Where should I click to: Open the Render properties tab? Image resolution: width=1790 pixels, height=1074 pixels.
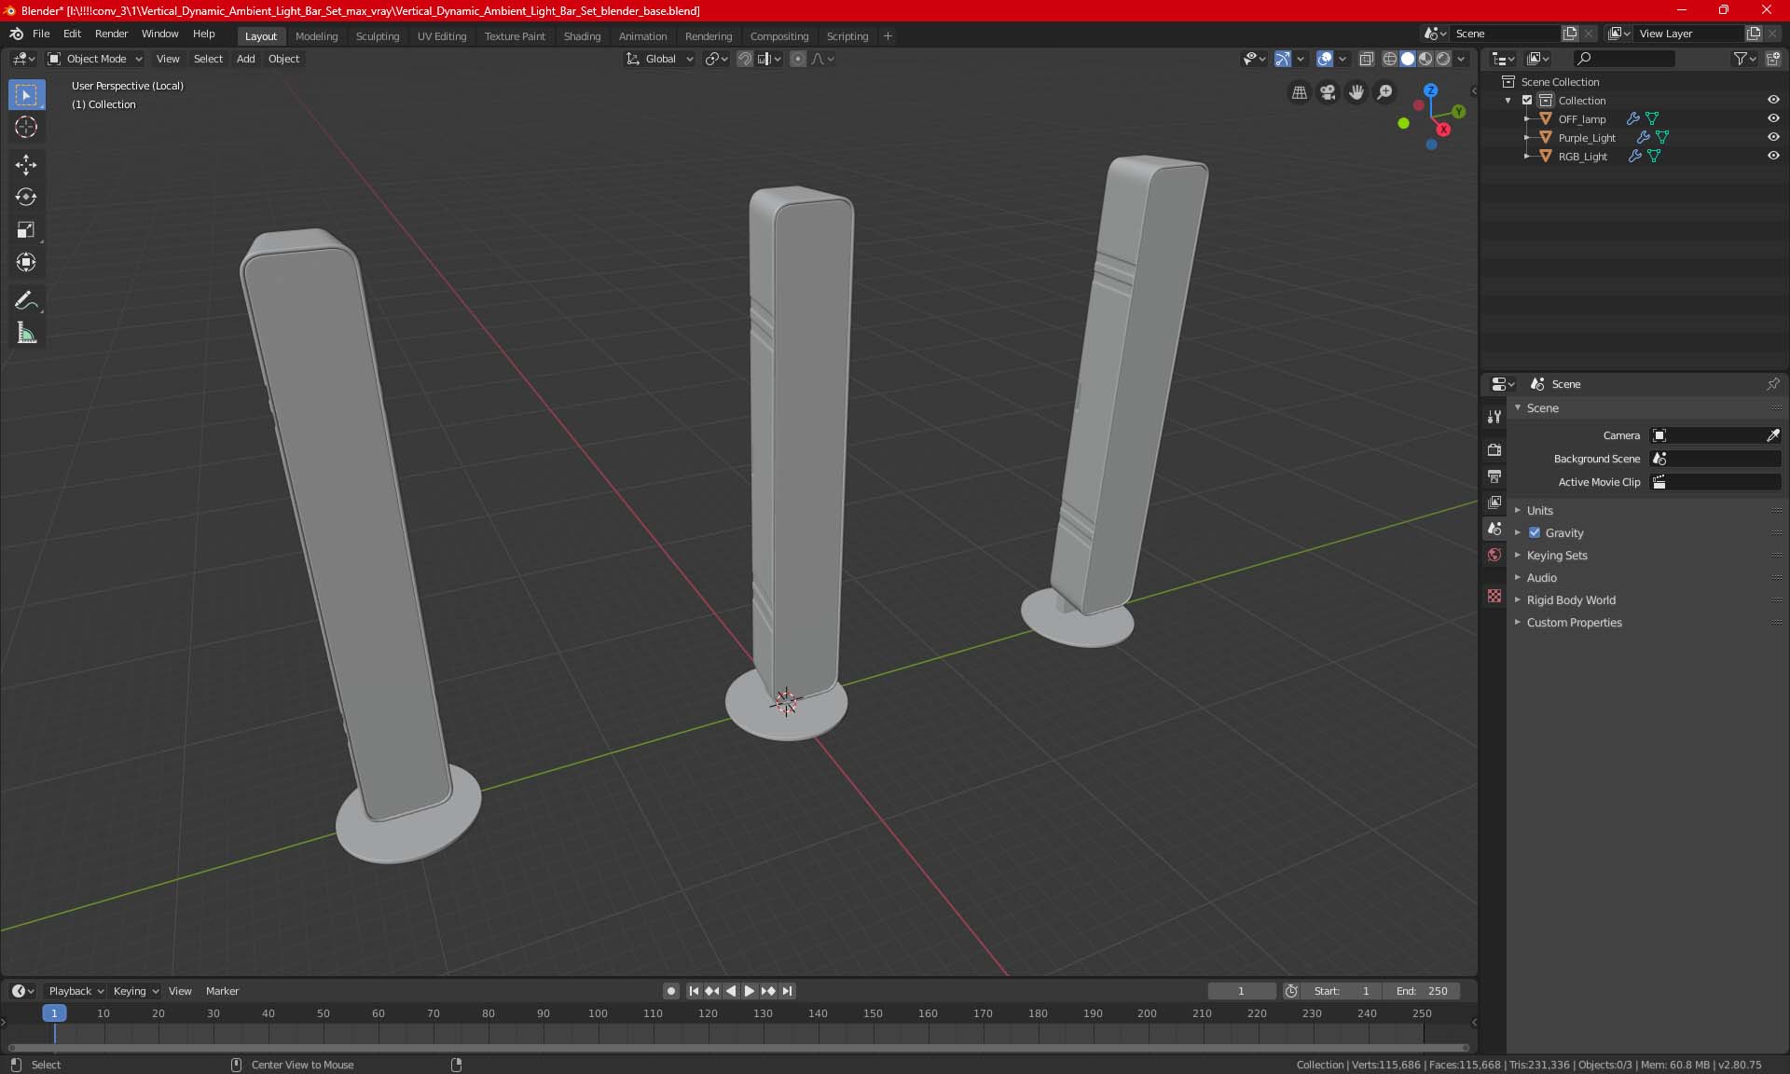click(x=1494, y=449)
